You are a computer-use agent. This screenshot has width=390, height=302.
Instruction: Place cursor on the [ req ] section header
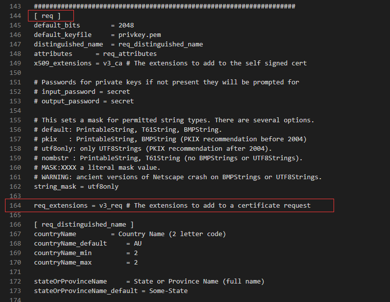click(x=47, y=16)
